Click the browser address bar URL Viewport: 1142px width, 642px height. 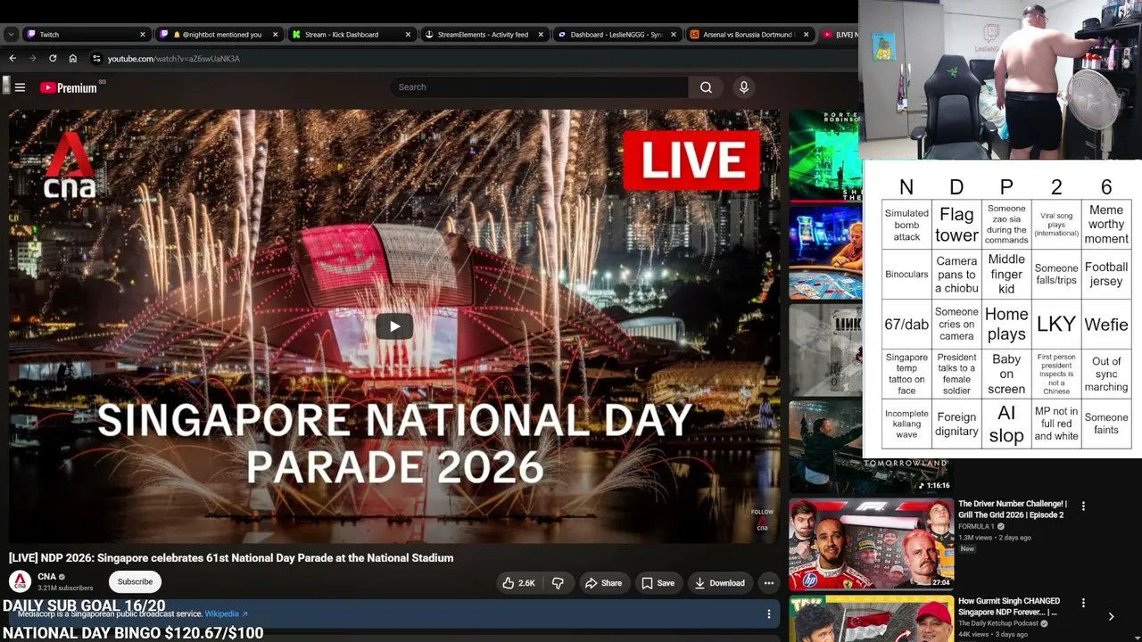pyautogui.click(x=174, y=59)
